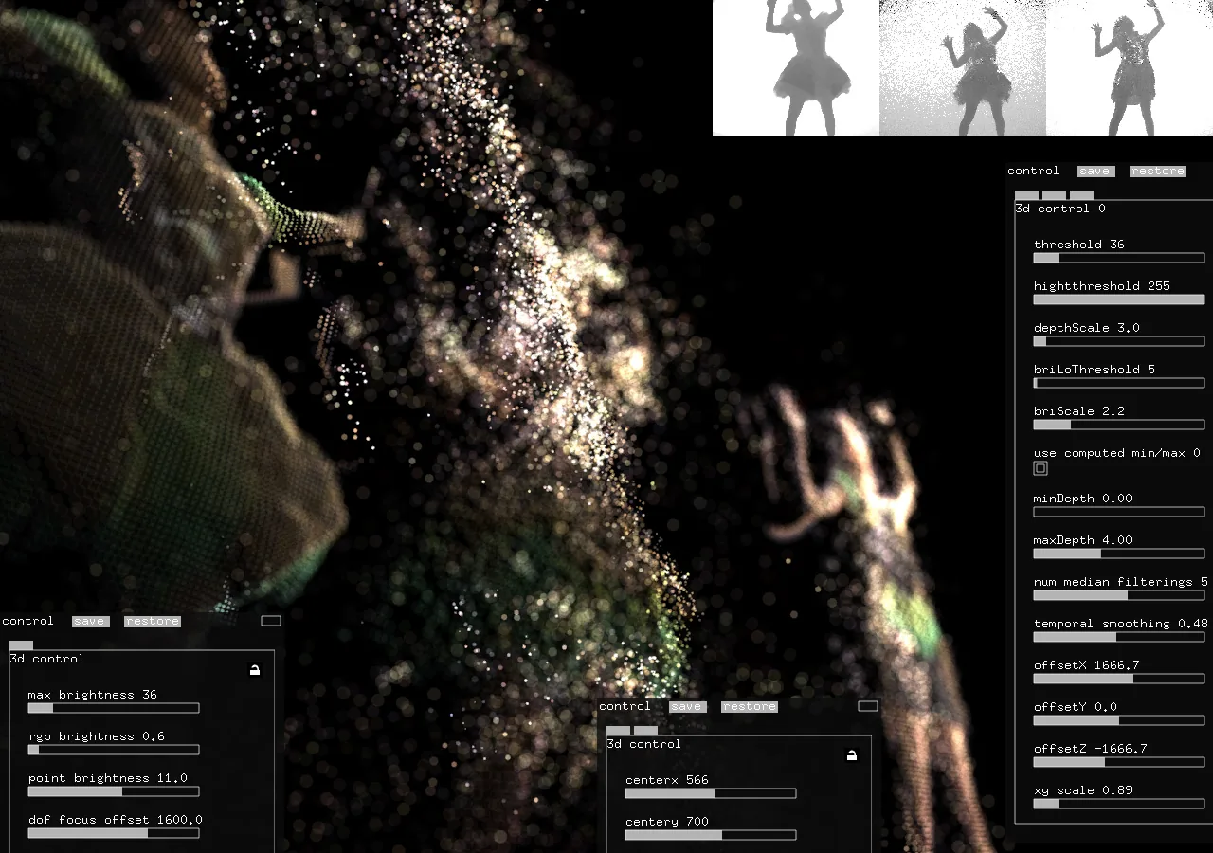Click the temporal smoothing slider

pyautogui.click(x=1118, y=637)
